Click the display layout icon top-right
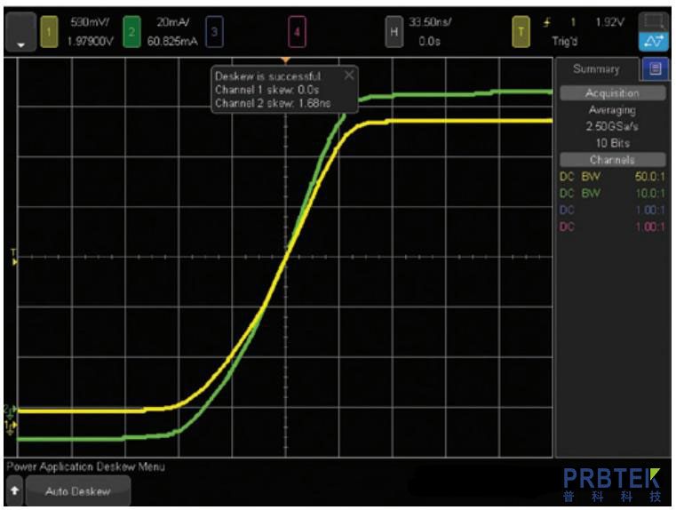Image resolution: width=676 pixels, height=510 pixels. [653, 21]
